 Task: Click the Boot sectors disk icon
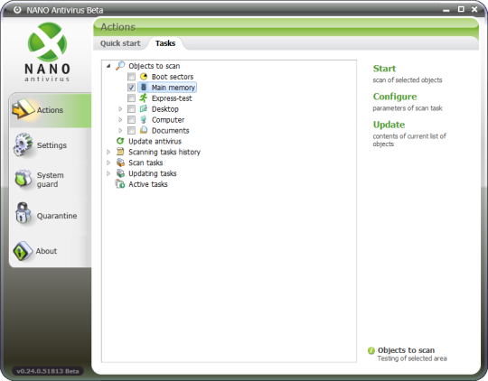pos(144,77)
